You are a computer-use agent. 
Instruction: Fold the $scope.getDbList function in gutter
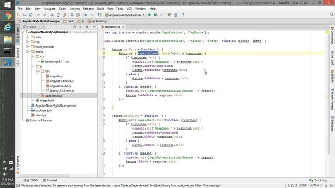[x=104, y=116]
